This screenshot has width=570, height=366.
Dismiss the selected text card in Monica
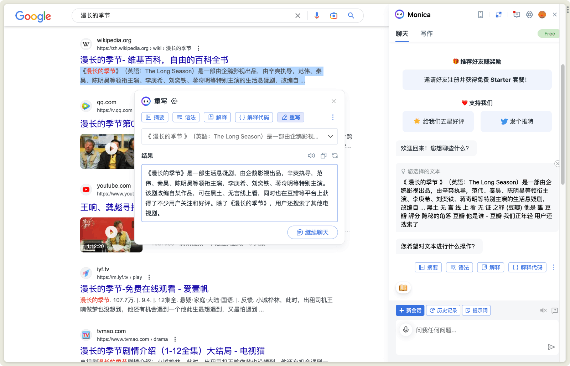coord(557,164)
